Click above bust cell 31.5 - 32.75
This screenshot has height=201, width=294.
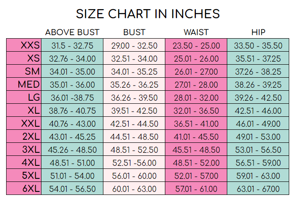click(72, 45)
